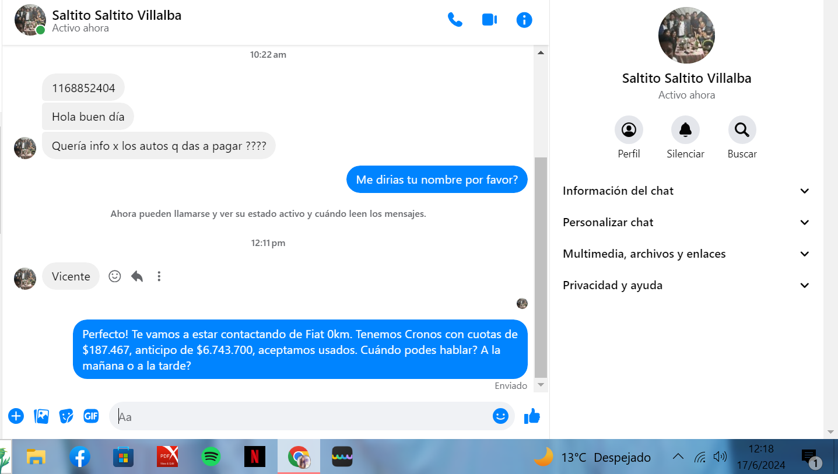Toggle the conversation info panel icon

point(524,20)
